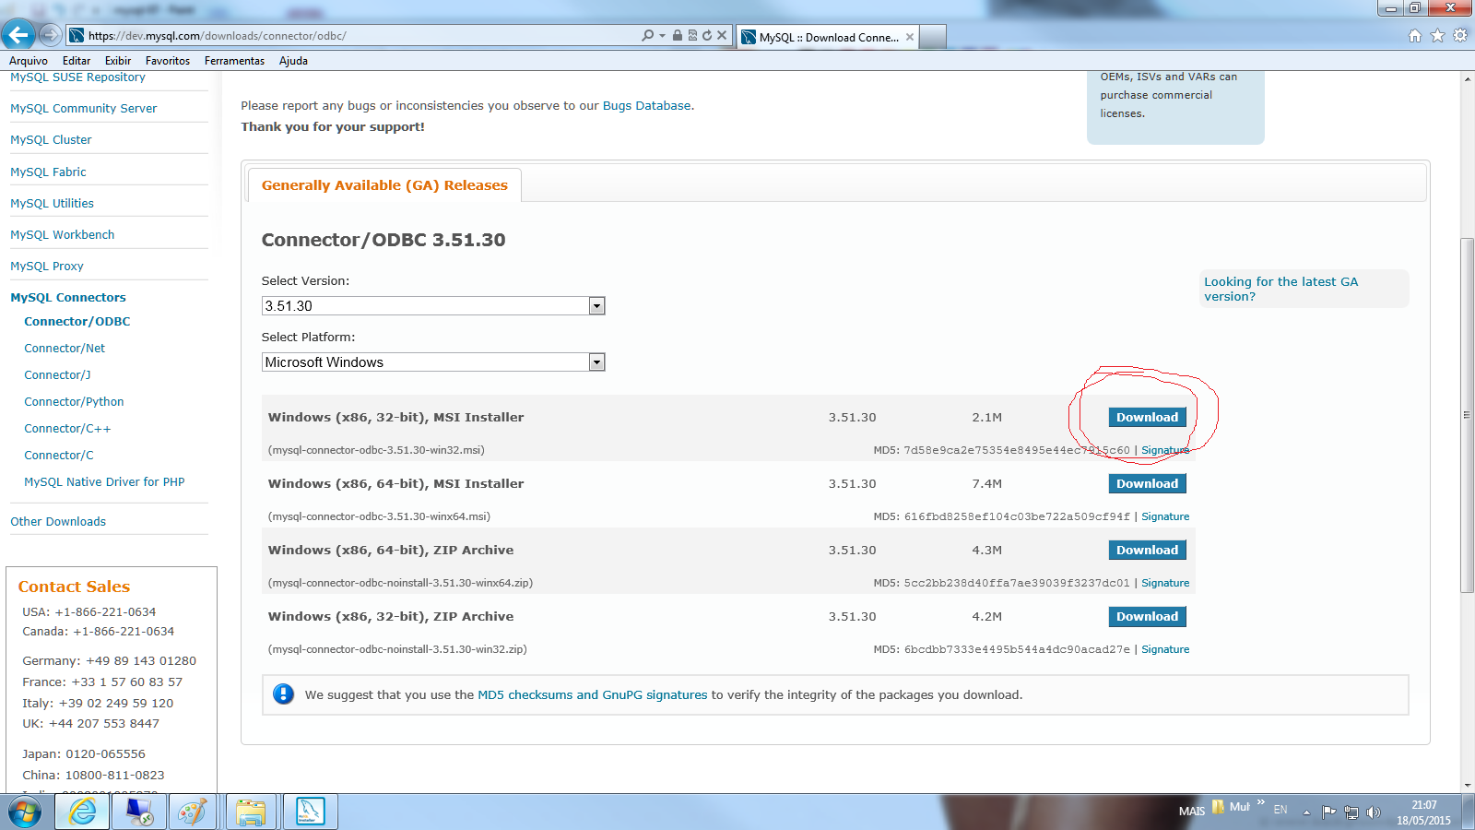Open the Bugs Database link

click(x=646, y=106)
